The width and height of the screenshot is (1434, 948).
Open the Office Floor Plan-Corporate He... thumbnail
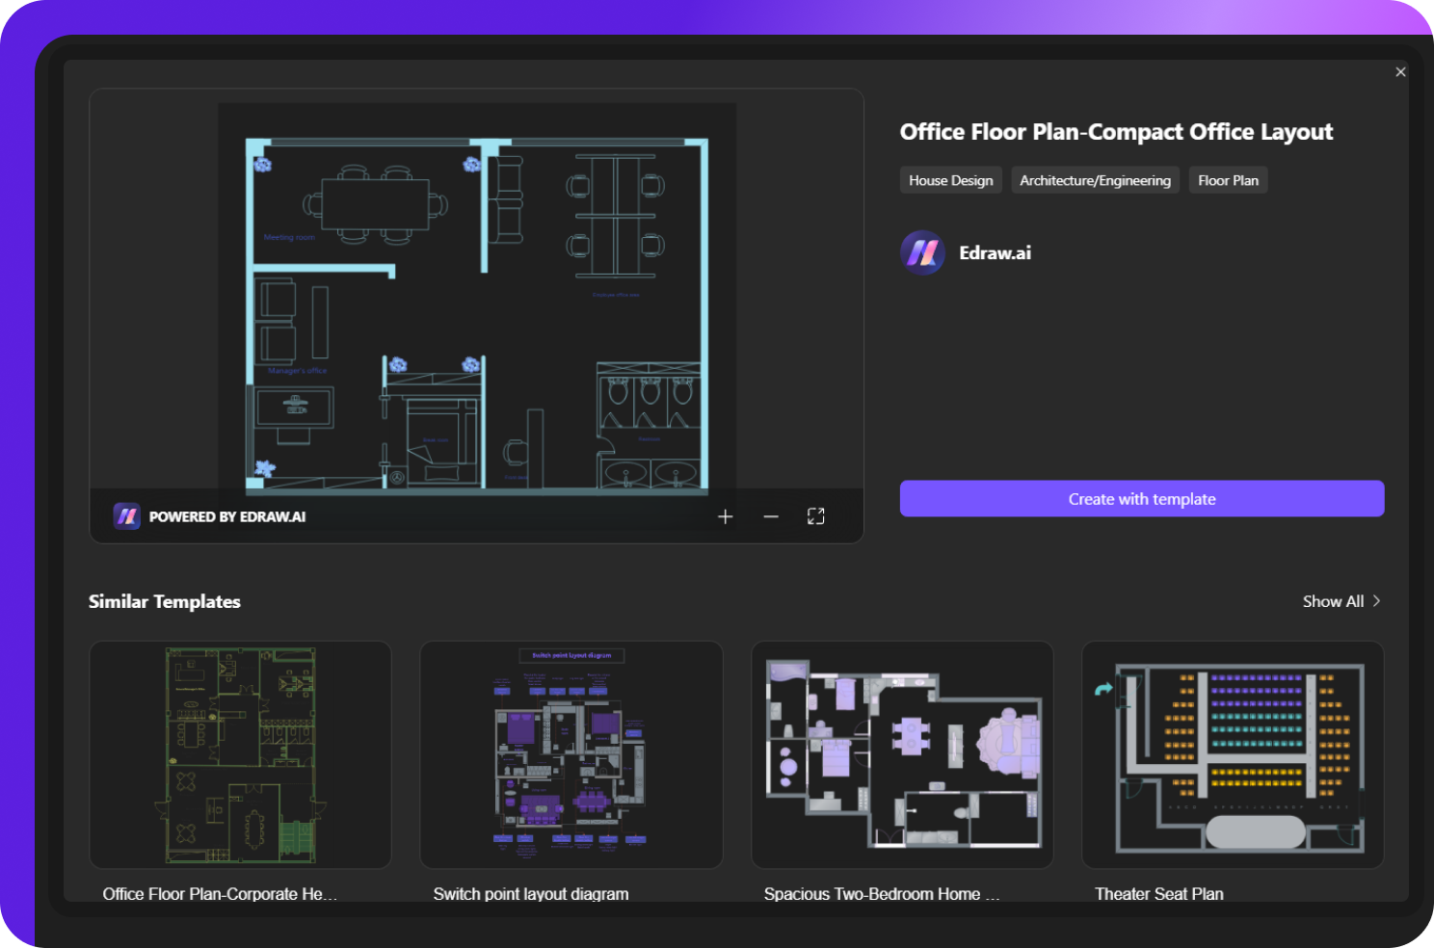[239, 754]
